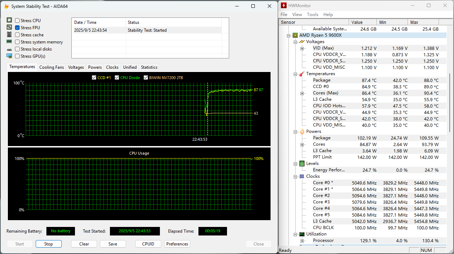Click the thermometer icon next to Temperatures

click(302, 74)
